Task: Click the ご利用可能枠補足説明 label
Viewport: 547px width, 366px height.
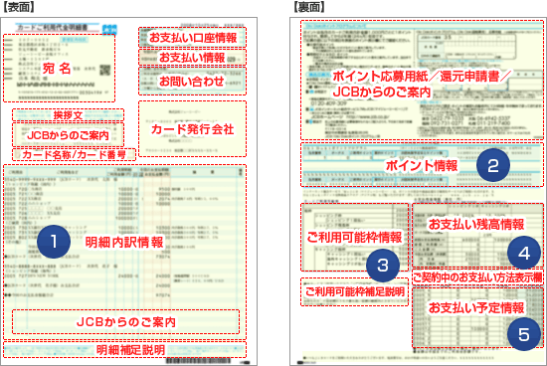Action: [355, 292]
